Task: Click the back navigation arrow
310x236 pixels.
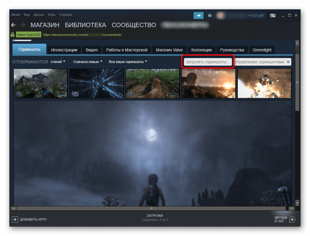Action: click(x=13, y=25)
